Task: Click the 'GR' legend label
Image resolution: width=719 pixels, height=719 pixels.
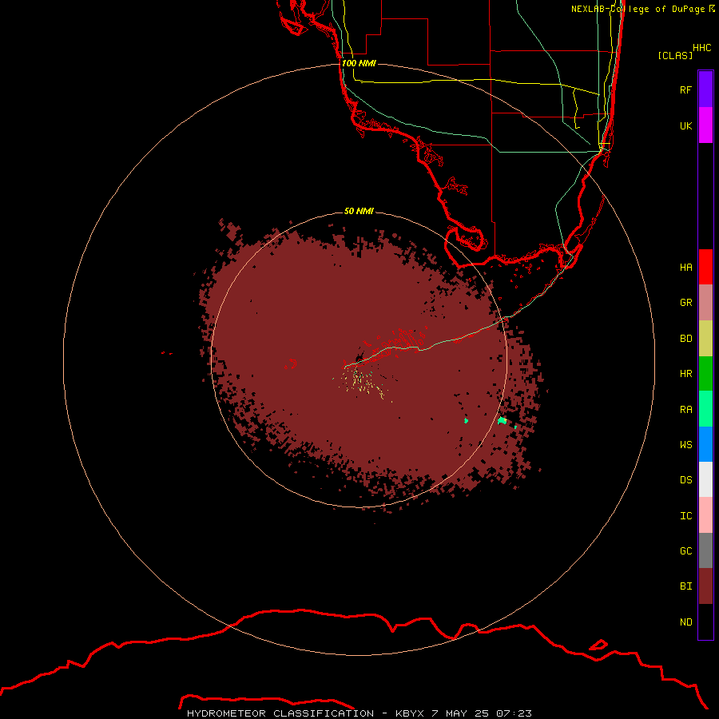Action: [x=685, y=303]
